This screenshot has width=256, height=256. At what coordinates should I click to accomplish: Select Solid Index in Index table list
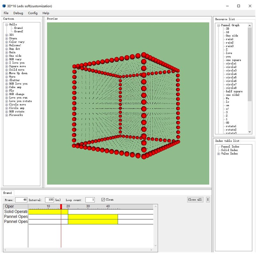coord(229,150)
